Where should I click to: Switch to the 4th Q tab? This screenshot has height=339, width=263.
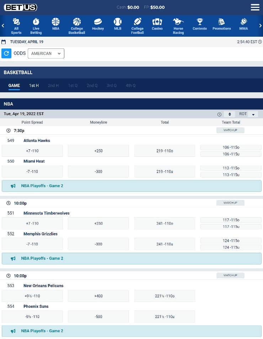131,86
